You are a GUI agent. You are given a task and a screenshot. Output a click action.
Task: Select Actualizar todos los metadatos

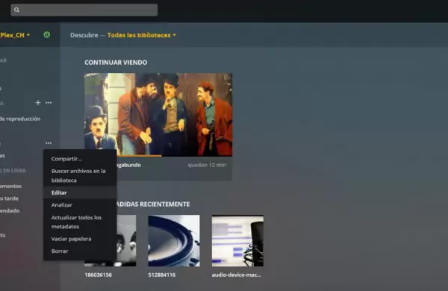point(80,222)
